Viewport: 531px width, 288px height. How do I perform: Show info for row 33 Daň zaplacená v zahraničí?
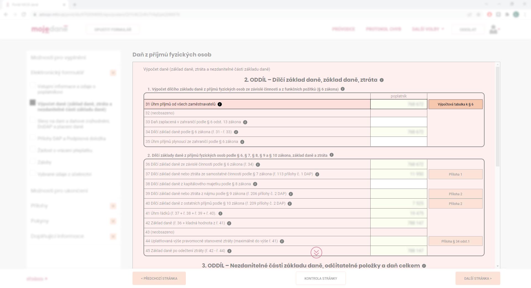[x=245, y=122]
